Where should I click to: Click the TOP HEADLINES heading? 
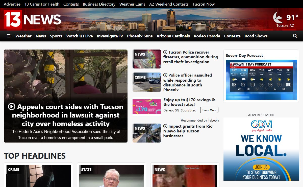pyautogui.click(x=35, y=156)
